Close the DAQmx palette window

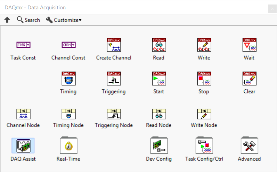pyautogui.click(x=272, y=9)
